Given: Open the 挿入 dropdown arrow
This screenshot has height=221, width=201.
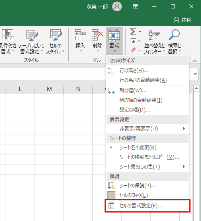Looking at the screenshot, I should (81, 51).
